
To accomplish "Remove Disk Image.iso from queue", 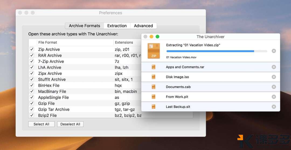I will point(274,77).
